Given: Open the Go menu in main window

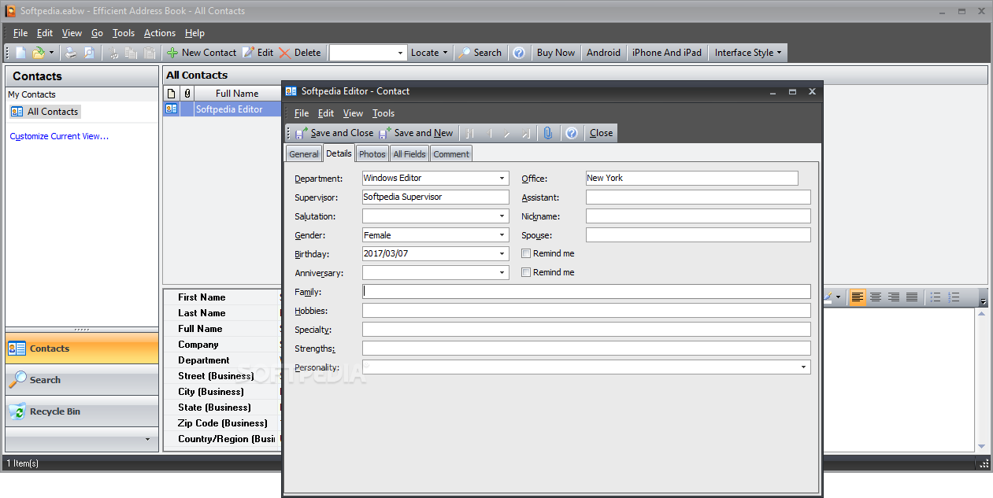Looking at the screenshot, I should tap(97, 33).
